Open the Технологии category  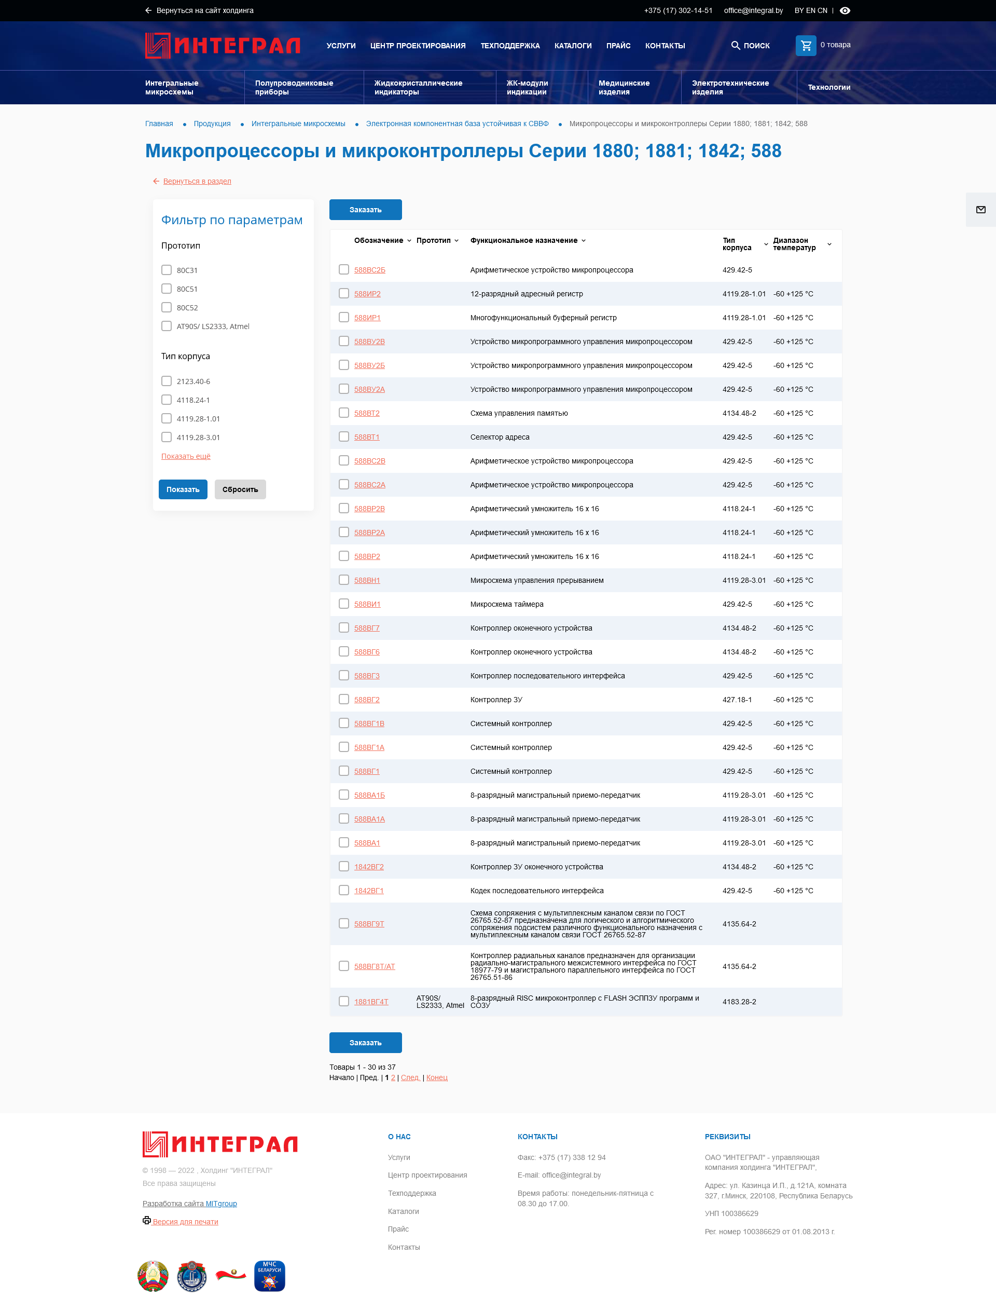[x=829, y=87]
